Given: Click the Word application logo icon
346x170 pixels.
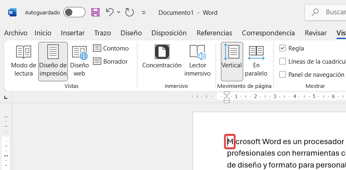Looking at the screenshot, I should [12, 12].
